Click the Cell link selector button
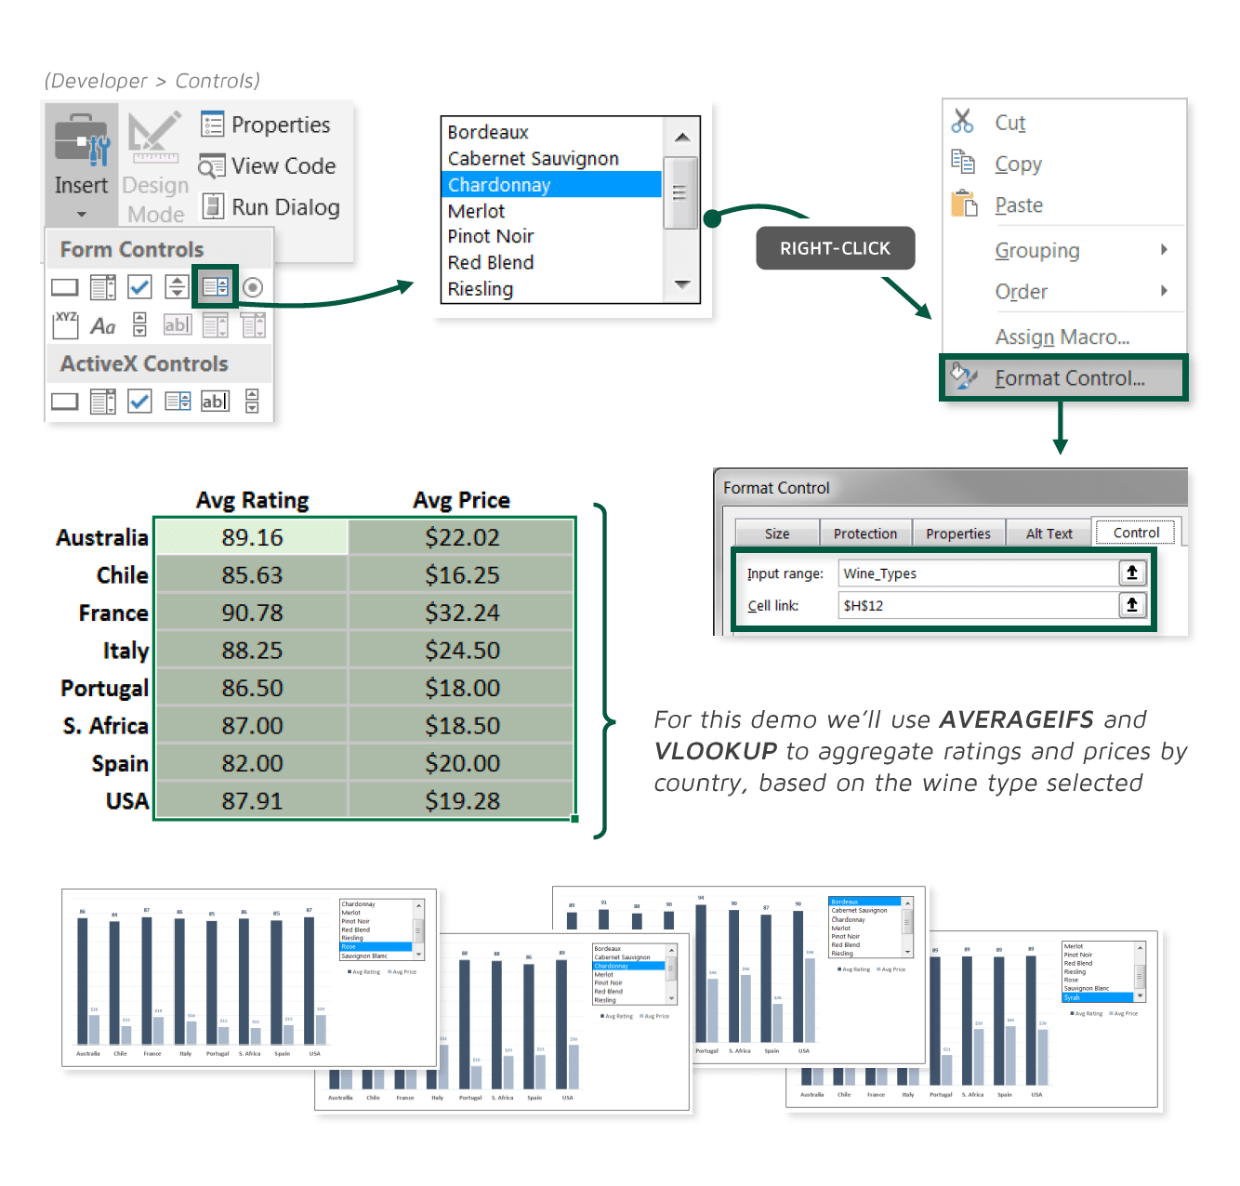 (x=1132, y=605)
